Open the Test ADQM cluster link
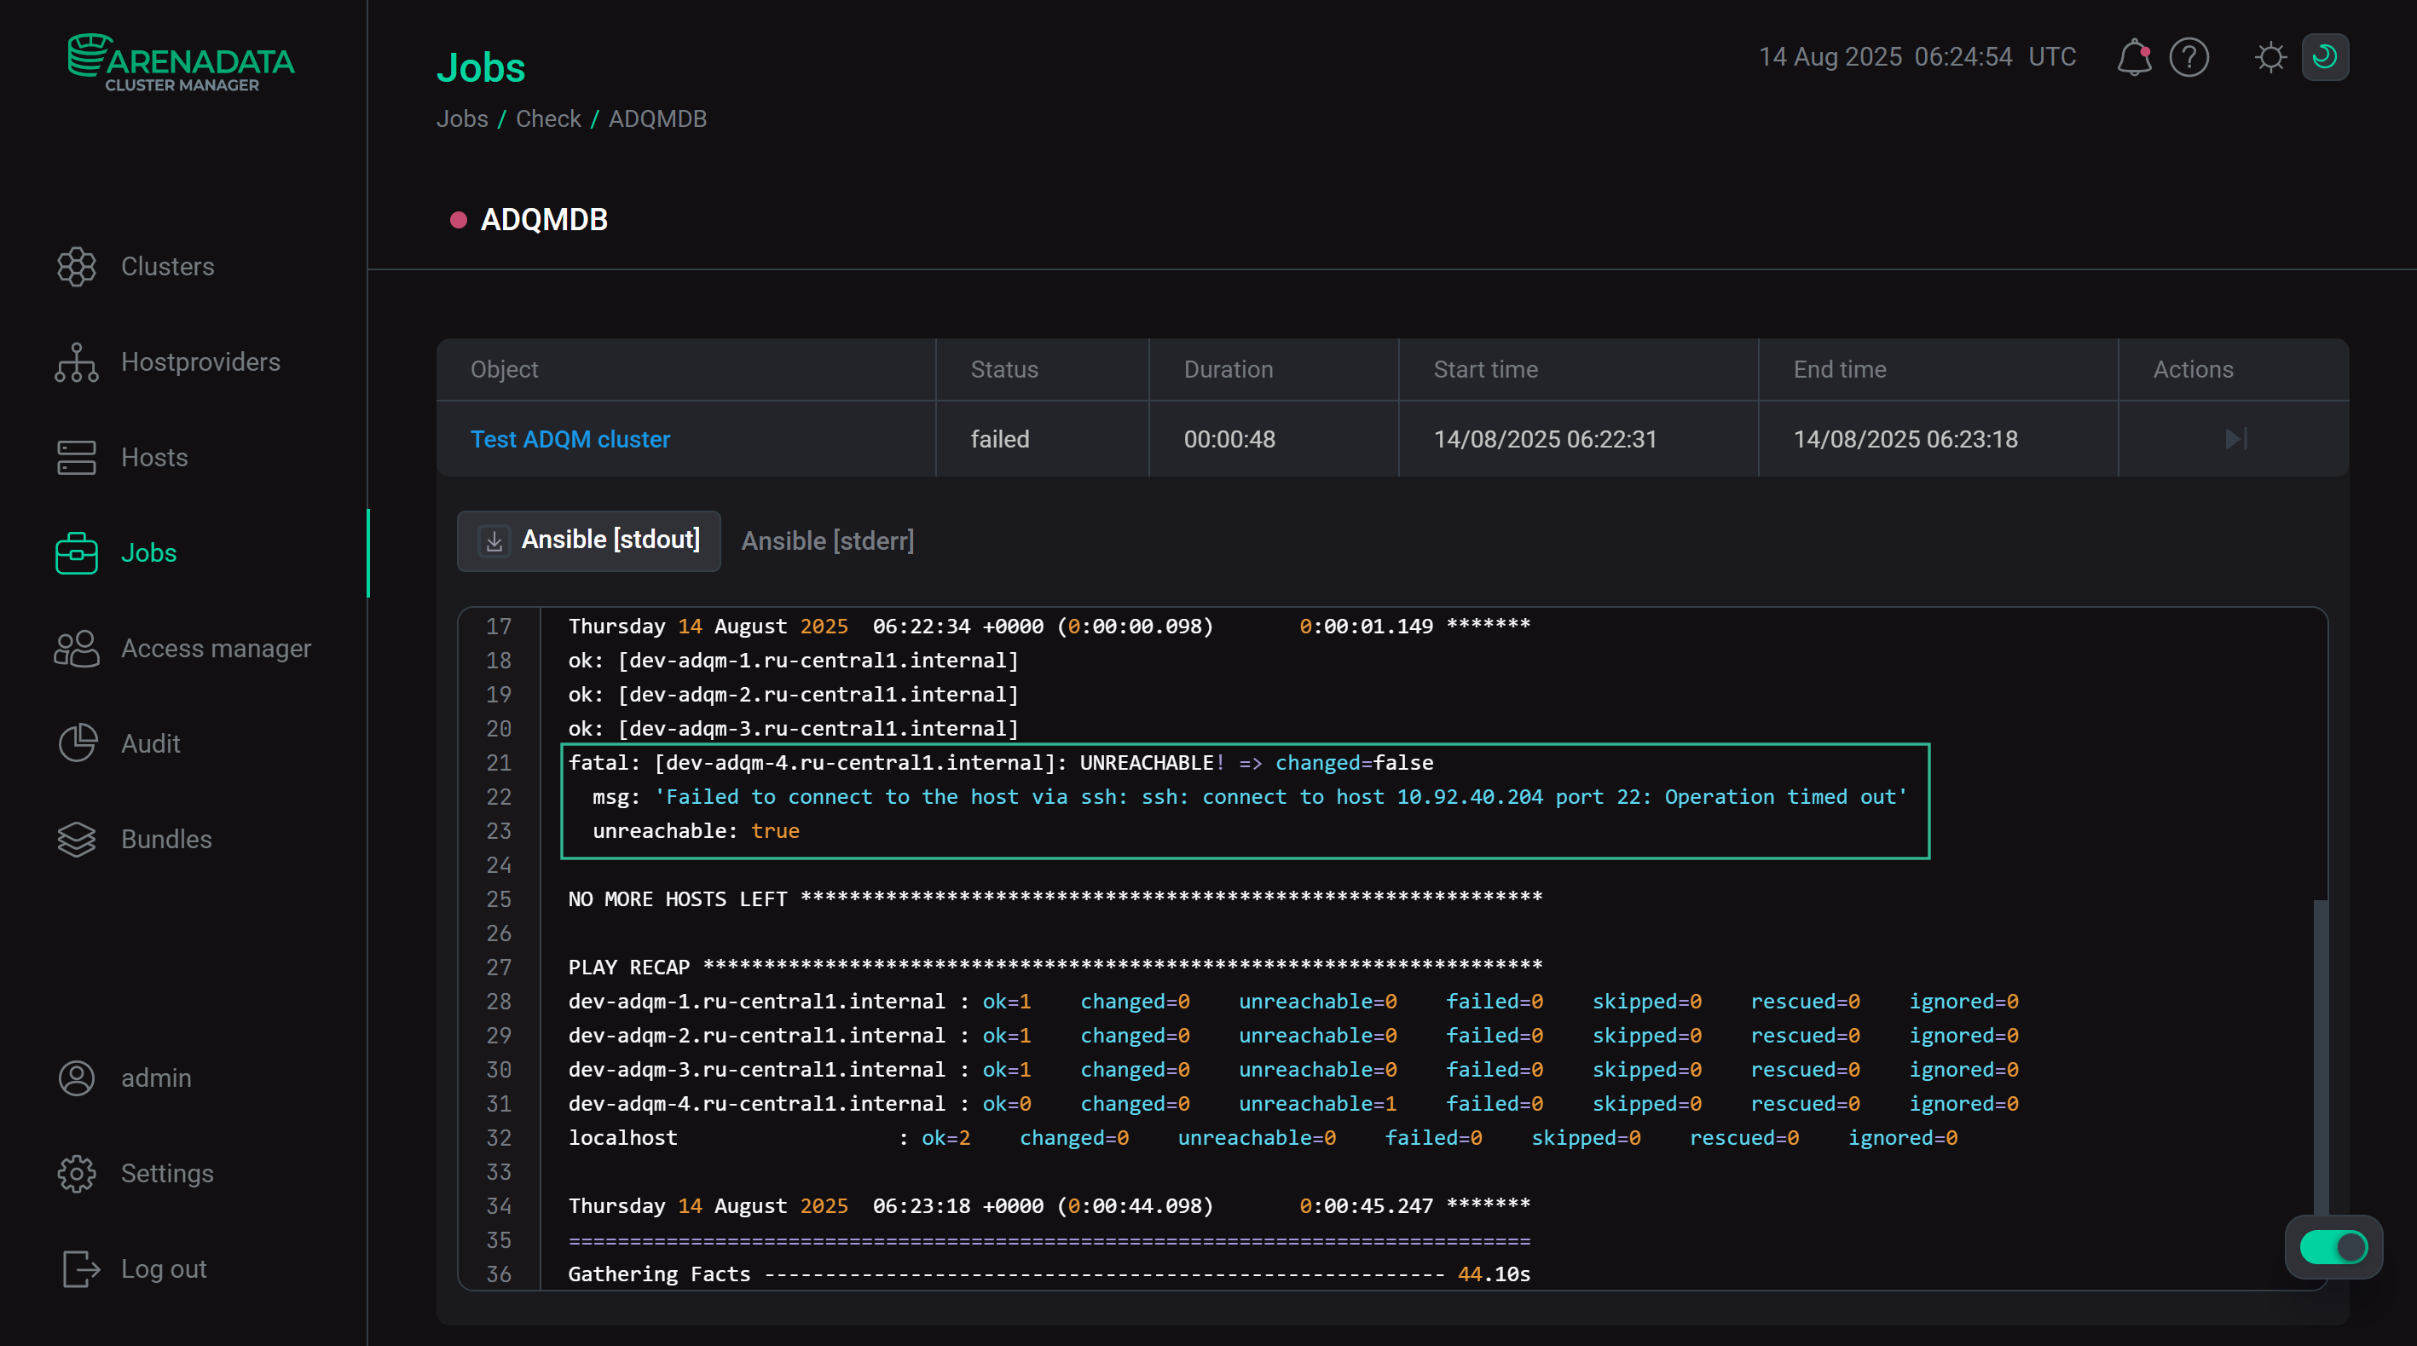The width and height of the screenshot is (2417, 1346). point(570,439)
